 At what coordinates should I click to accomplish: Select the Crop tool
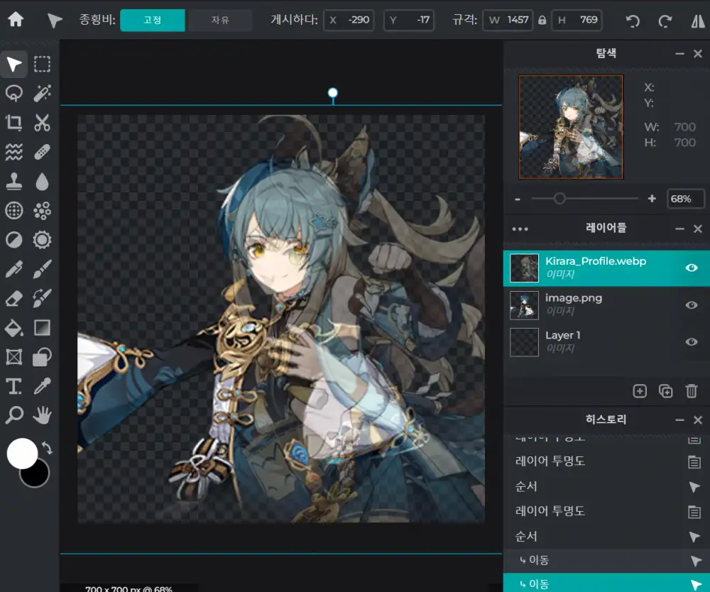pos(13,123)
